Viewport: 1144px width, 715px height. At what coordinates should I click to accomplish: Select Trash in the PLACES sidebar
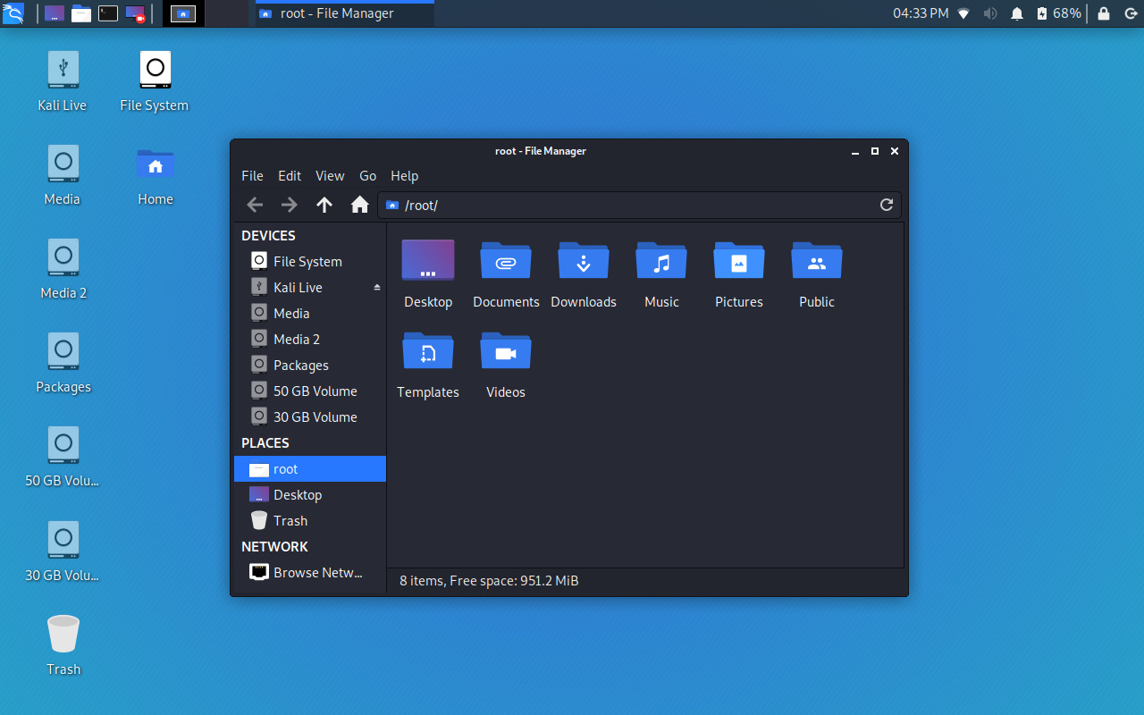tap(289, 520)
